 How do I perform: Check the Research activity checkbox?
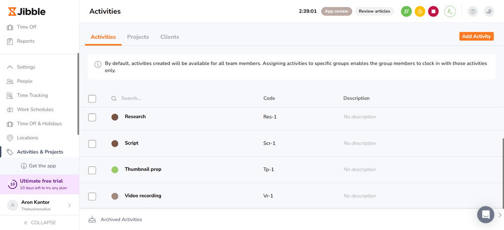[92, 117]
